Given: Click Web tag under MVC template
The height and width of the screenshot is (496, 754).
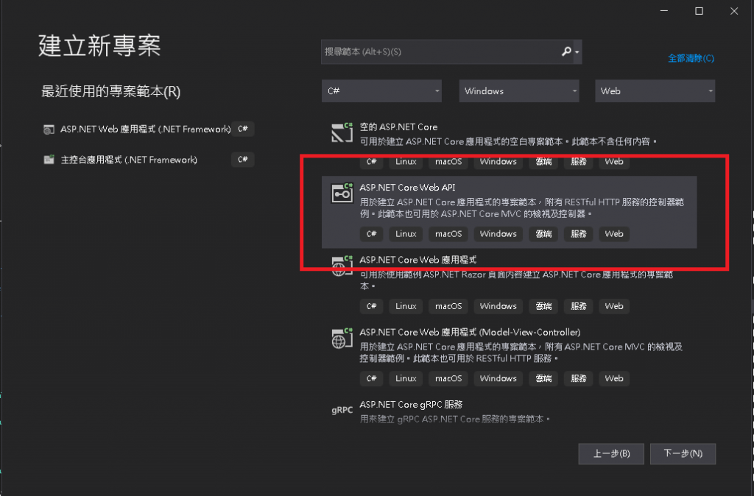Looking at the screenshot, I should point(614,378).
